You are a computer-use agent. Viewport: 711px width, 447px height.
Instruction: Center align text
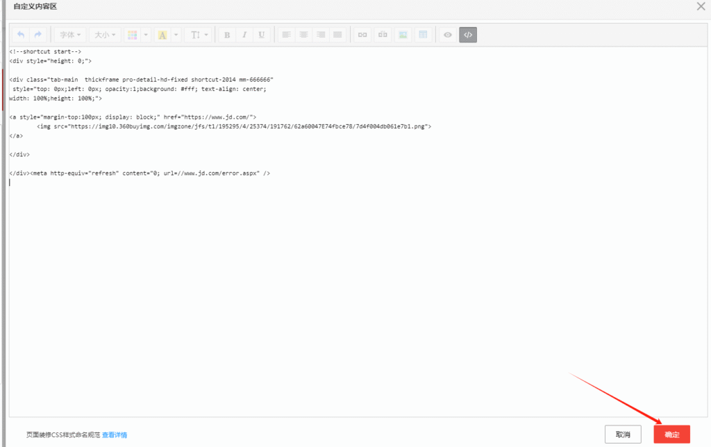pos(303,35)
